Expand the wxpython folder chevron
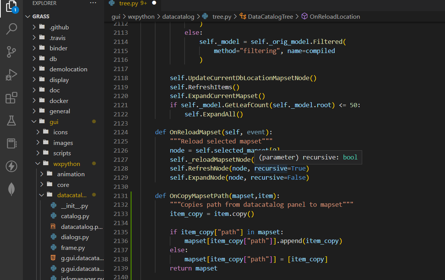The width and height of the screenshot is (445, 280). tap(37, 163)
